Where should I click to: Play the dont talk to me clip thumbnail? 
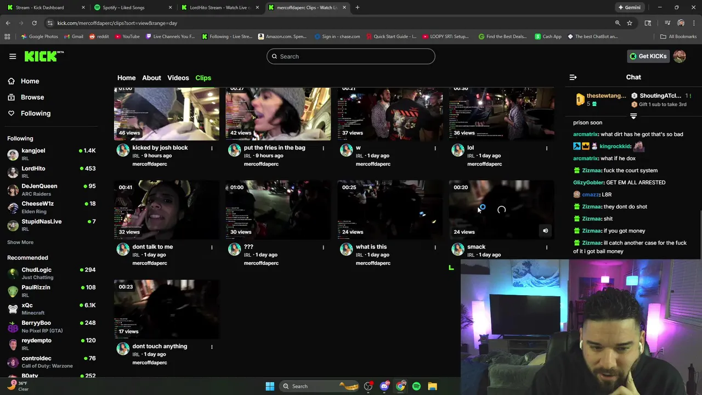click(x=166, y=210)
